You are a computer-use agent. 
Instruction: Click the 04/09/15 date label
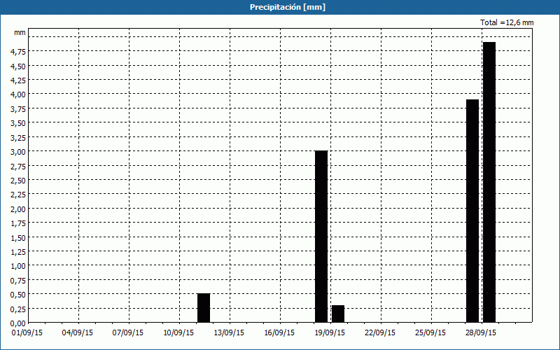pyautogui.click(x=78, y=333)
